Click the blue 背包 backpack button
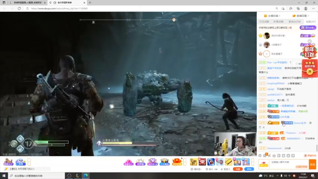Viewport: 318px width, 179px height. pos(249,169)
